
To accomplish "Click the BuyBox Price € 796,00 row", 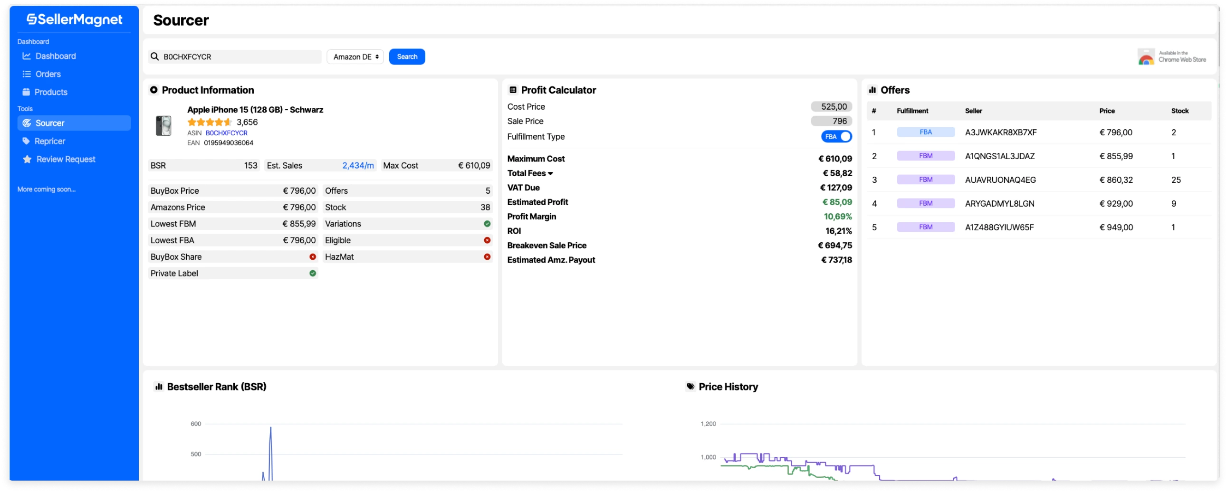I will click(233, 191).
